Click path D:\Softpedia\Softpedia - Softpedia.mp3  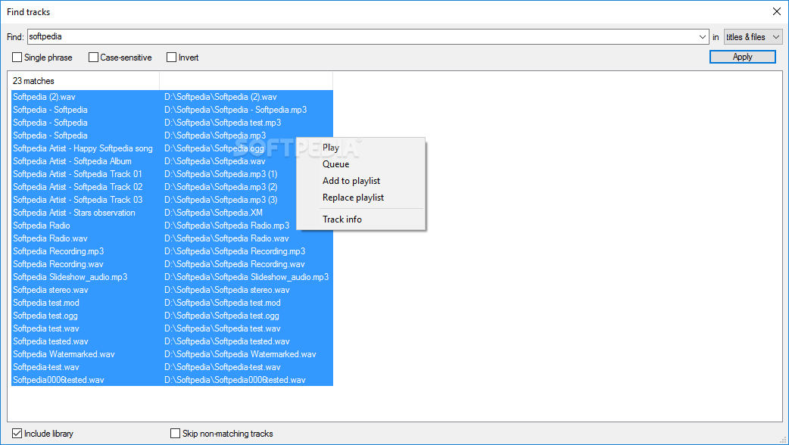[235, 110]
